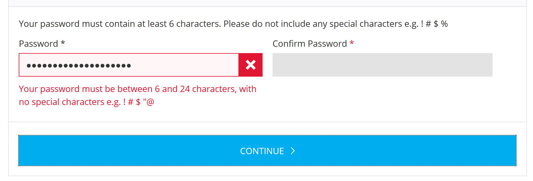Viewport: 533px width, 181px height.
Task: Click the Password field label
Action: (x=38, y=44)
